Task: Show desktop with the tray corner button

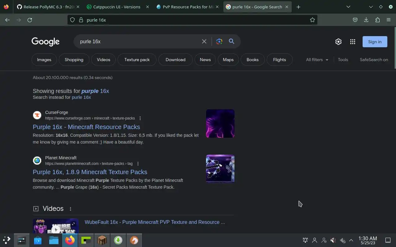Action: point(388,240)
